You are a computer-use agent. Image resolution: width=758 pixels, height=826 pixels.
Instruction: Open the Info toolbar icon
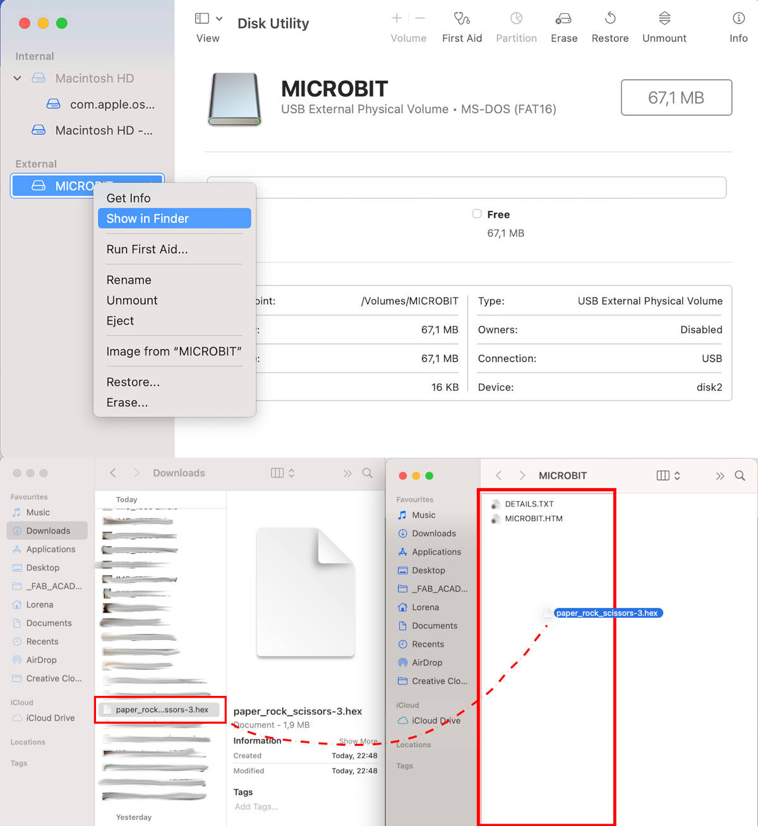(738, 18)
